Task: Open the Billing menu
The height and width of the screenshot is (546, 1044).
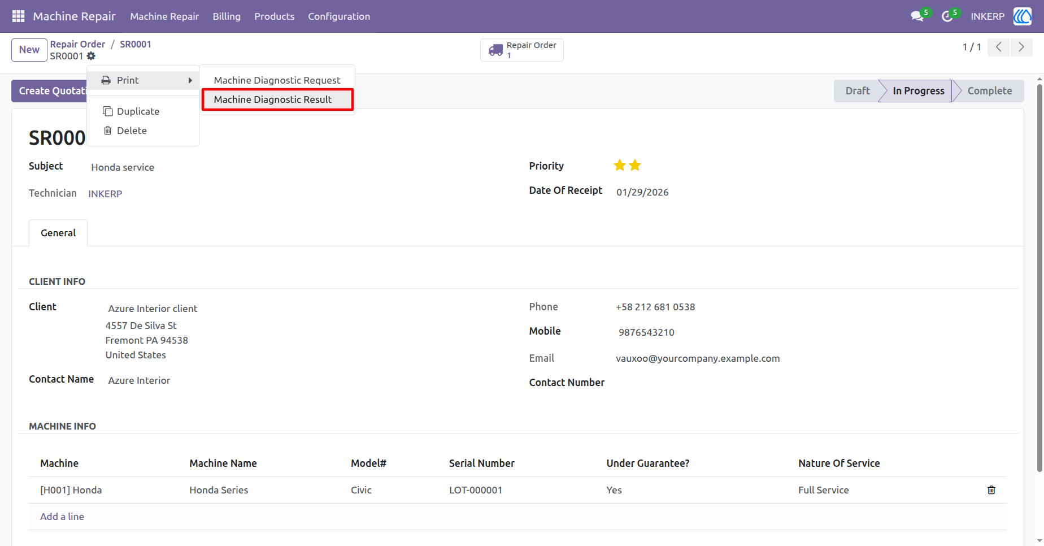Action: (x=227, y=16)
